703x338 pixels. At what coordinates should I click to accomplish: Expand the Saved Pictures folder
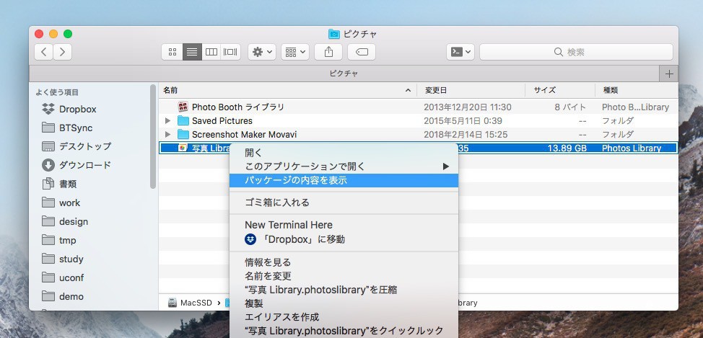[x=168, y=121]
